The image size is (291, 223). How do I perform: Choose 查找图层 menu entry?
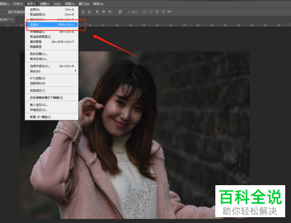tap(52, 41)
